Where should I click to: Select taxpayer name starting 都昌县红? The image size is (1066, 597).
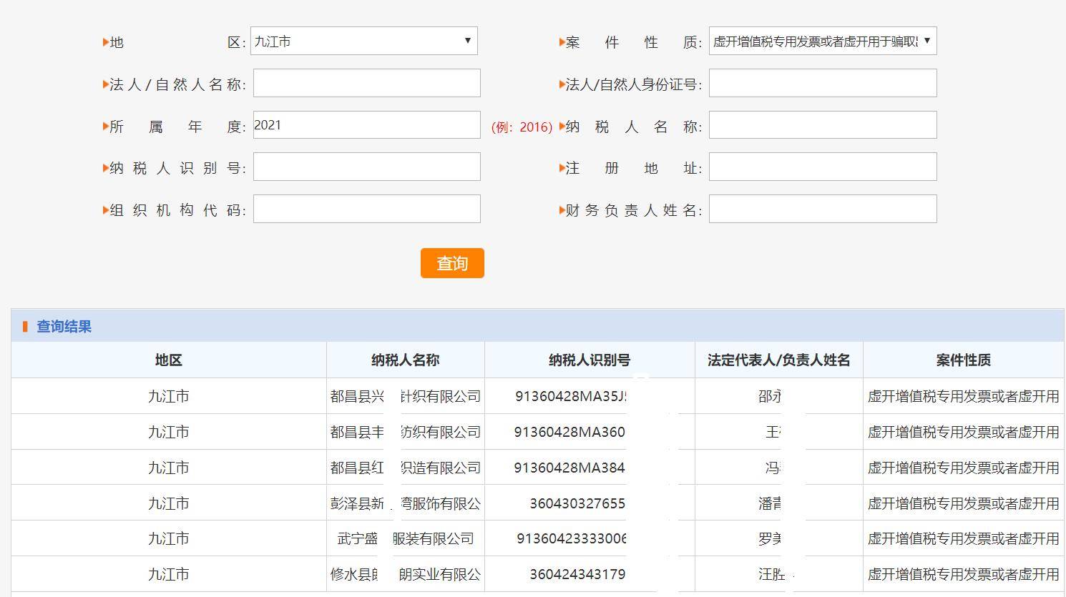(406, 468)
